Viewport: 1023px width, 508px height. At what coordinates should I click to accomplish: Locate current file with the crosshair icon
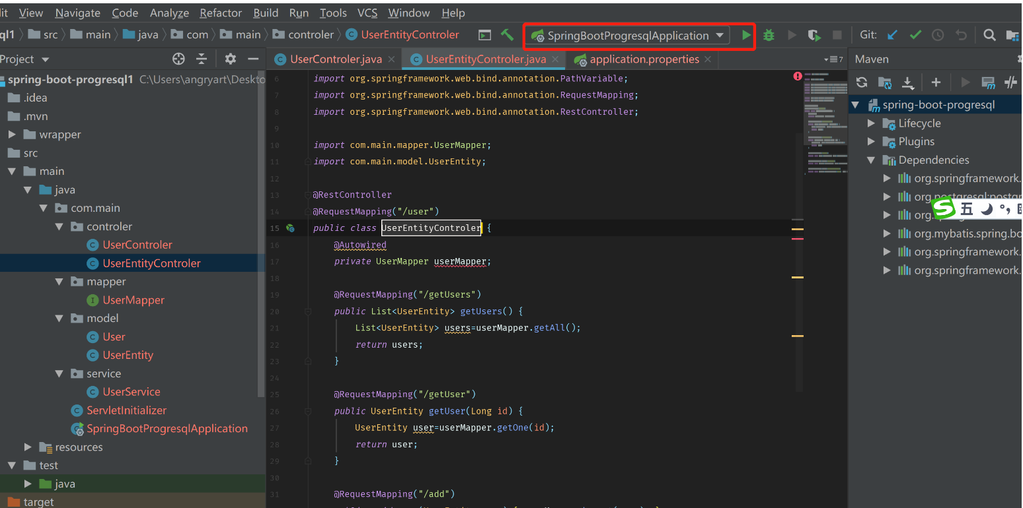178,59
